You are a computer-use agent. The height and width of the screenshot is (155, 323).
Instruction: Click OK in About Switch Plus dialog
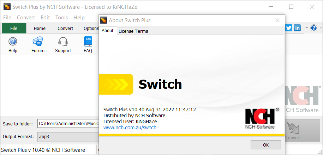266,145
